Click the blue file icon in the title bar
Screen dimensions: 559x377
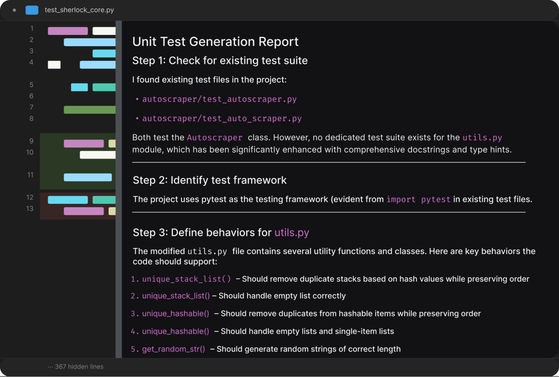click(x=32, y=10)
